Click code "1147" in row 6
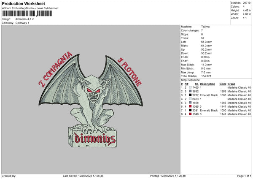The height and width of the screenshot is (179, 253). [x=223, y=107]
